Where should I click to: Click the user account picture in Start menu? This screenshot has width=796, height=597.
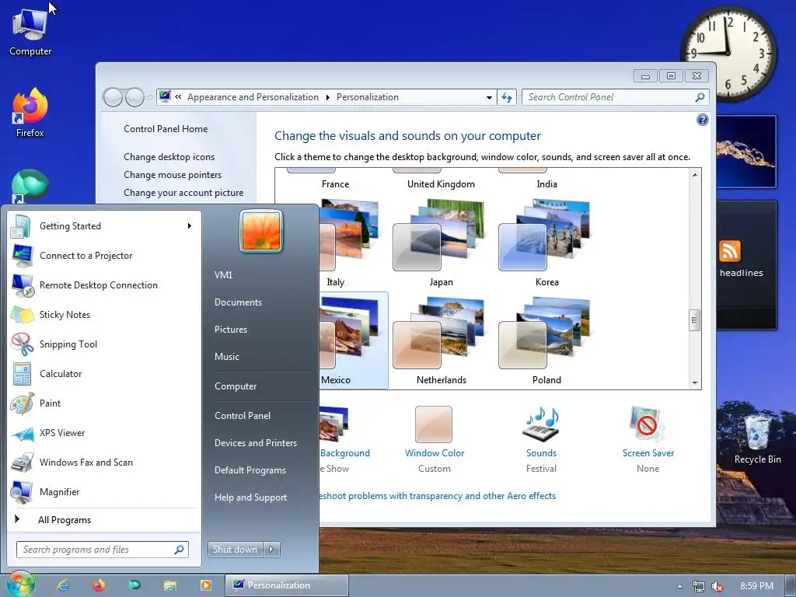pyautogui.click(x=261, y=231)
